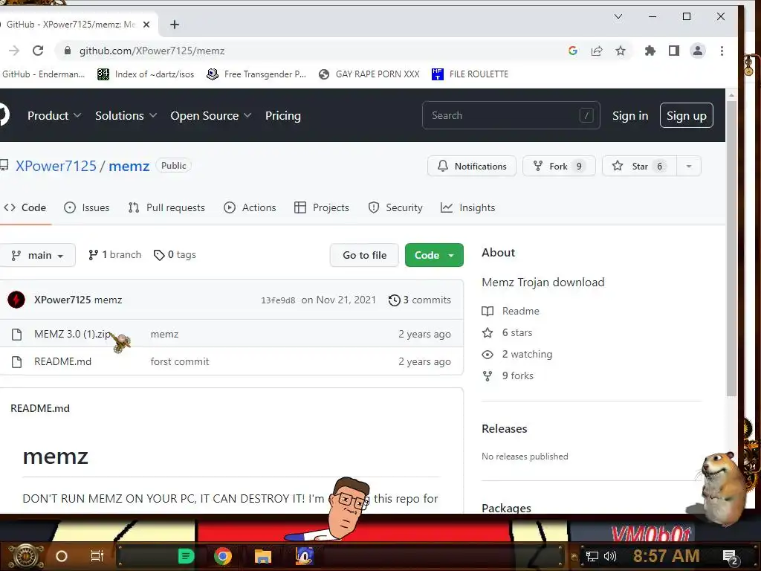The width and height of the screenshot is (761, 571).
Task: Click the forward navigation arrow
Action: tap(14, 51)
